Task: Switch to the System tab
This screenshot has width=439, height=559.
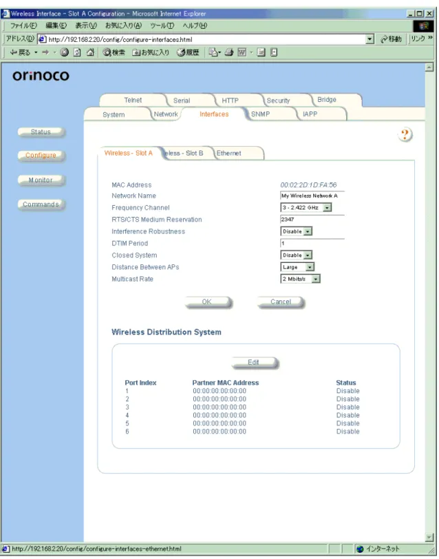Action: pos(114,114)
